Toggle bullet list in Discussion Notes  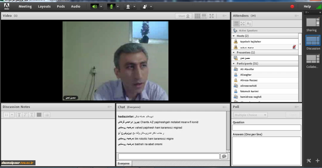pyautogui.click(x=47, y=115)
